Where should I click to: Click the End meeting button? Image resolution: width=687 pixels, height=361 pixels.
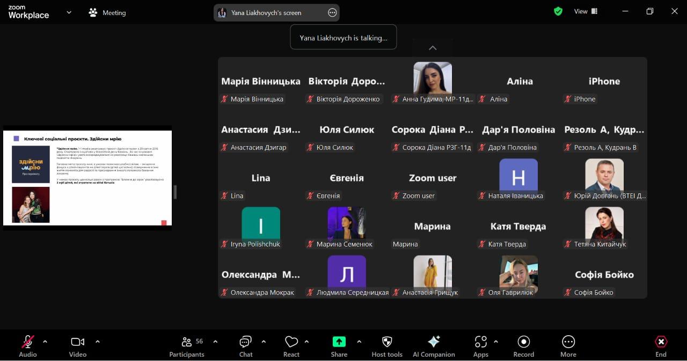661,345
